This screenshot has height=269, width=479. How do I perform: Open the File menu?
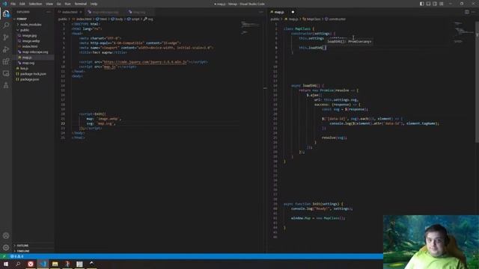click(x=13, y=4)
